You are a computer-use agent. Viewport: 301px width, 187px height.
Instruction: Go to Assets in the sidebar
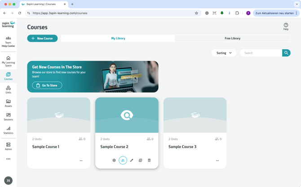tap(8, 103)
